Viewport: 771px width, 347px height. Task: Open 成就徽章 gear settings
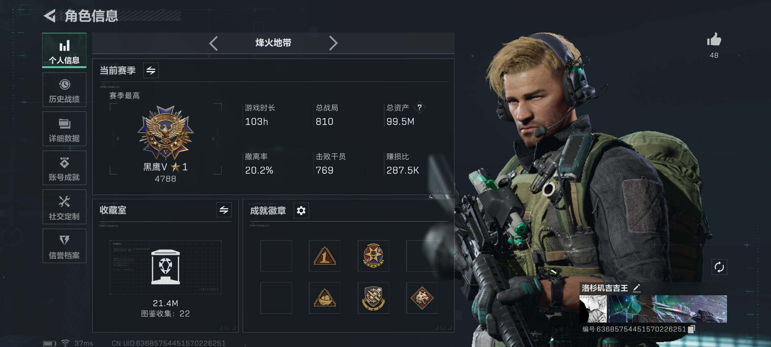tap(301, 211)
